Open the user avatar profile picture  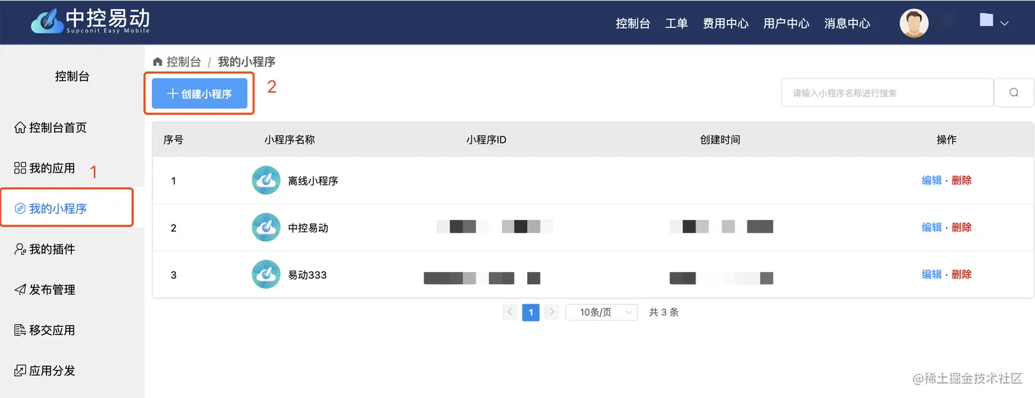(x=914, y=23)
